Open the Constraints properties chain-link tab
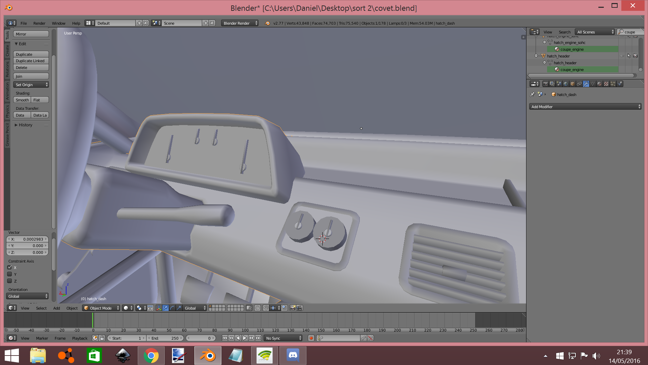Viewport: 648px width, 365px height. (x=579, y=84)
